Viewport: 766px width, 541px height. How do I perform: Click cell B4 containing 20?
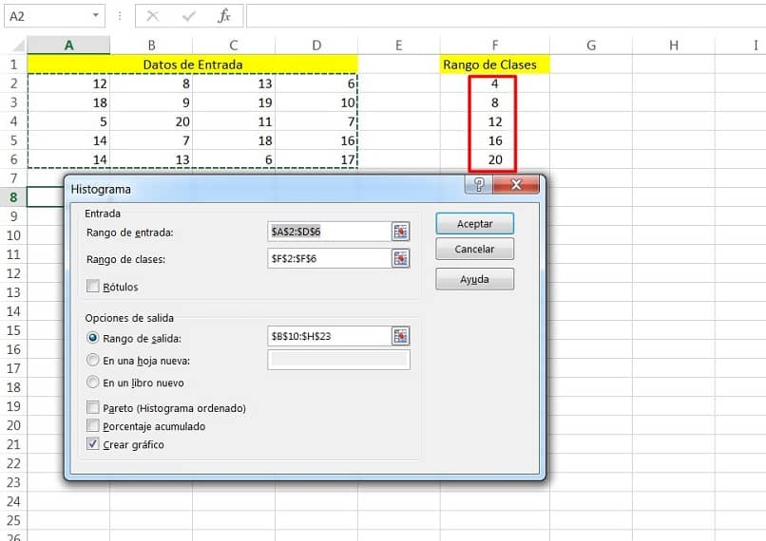click(x=151, y=121)
